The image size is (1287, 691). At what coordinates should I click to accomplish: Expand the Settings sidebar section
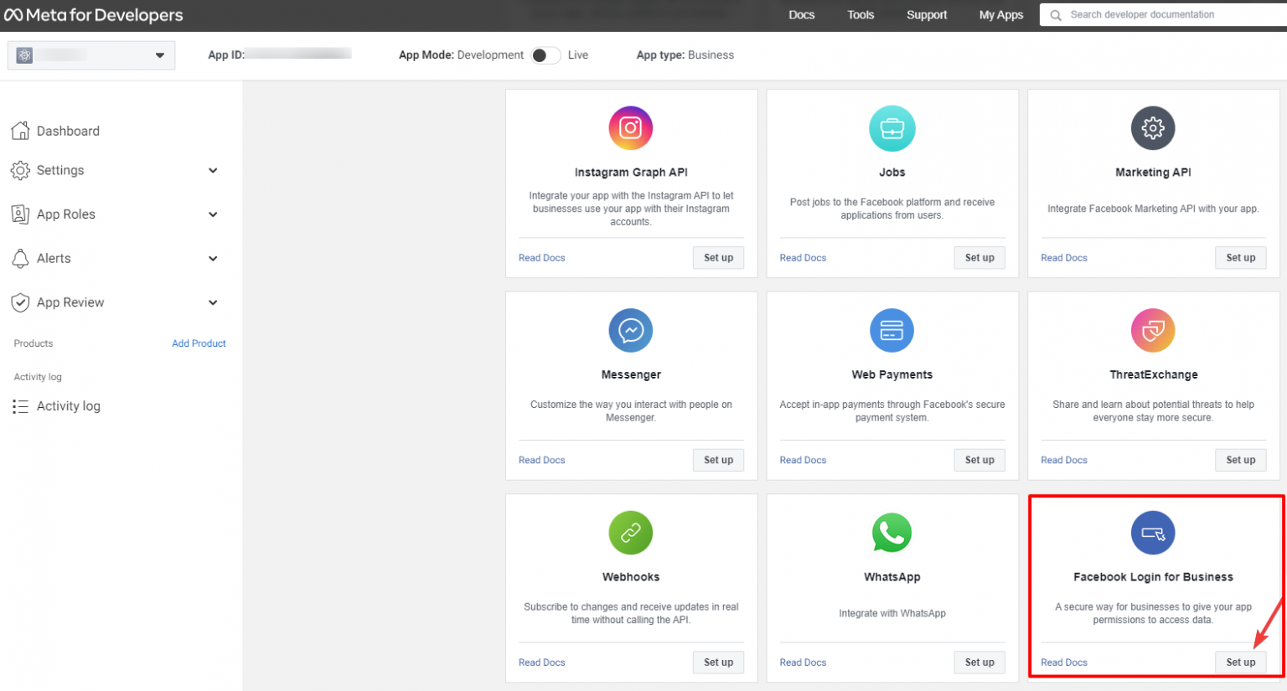tap(213, 170)
